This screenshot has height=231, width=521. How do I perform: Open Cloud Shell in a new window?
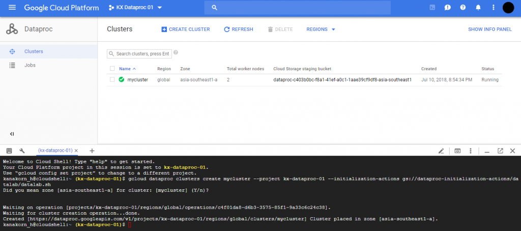pyautogui.click(x=500, y=151)
